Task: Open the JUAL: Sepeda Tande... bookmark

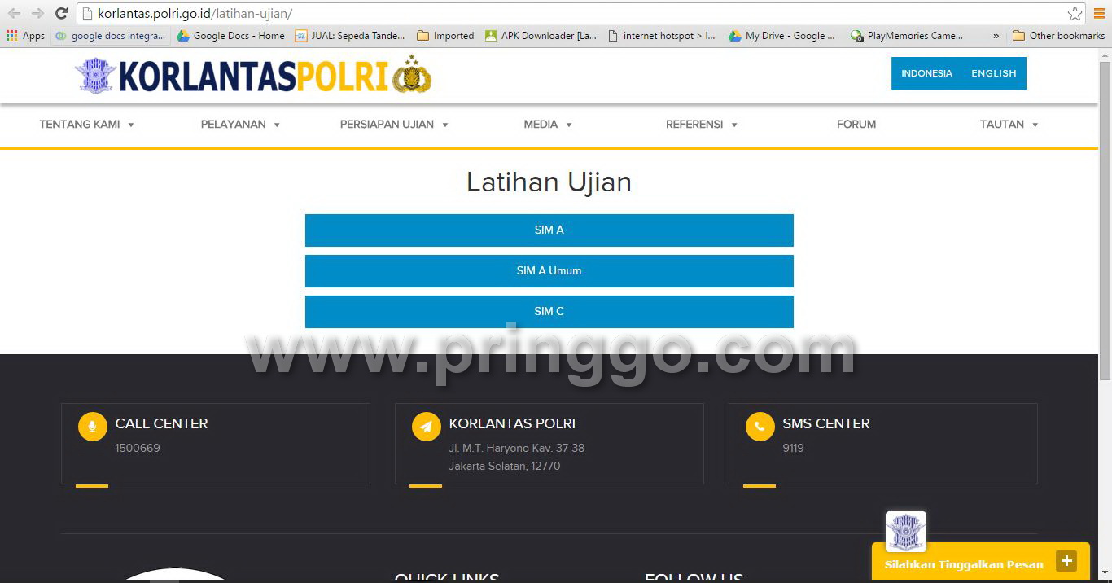Action: pyautogui.click(x=350, y=36)
